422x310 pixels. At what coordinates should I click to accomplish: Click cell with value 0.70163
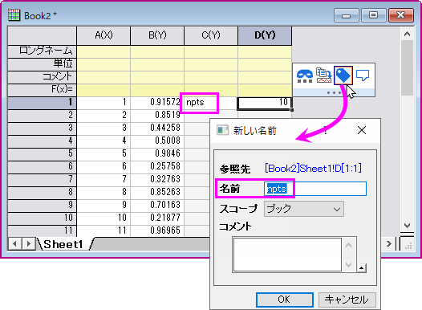pyautogui.click(x=157, y=205)
